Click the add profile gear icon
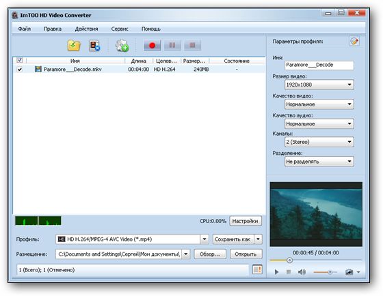The width and height of the screenshot is (383, 296). (122, 45)
